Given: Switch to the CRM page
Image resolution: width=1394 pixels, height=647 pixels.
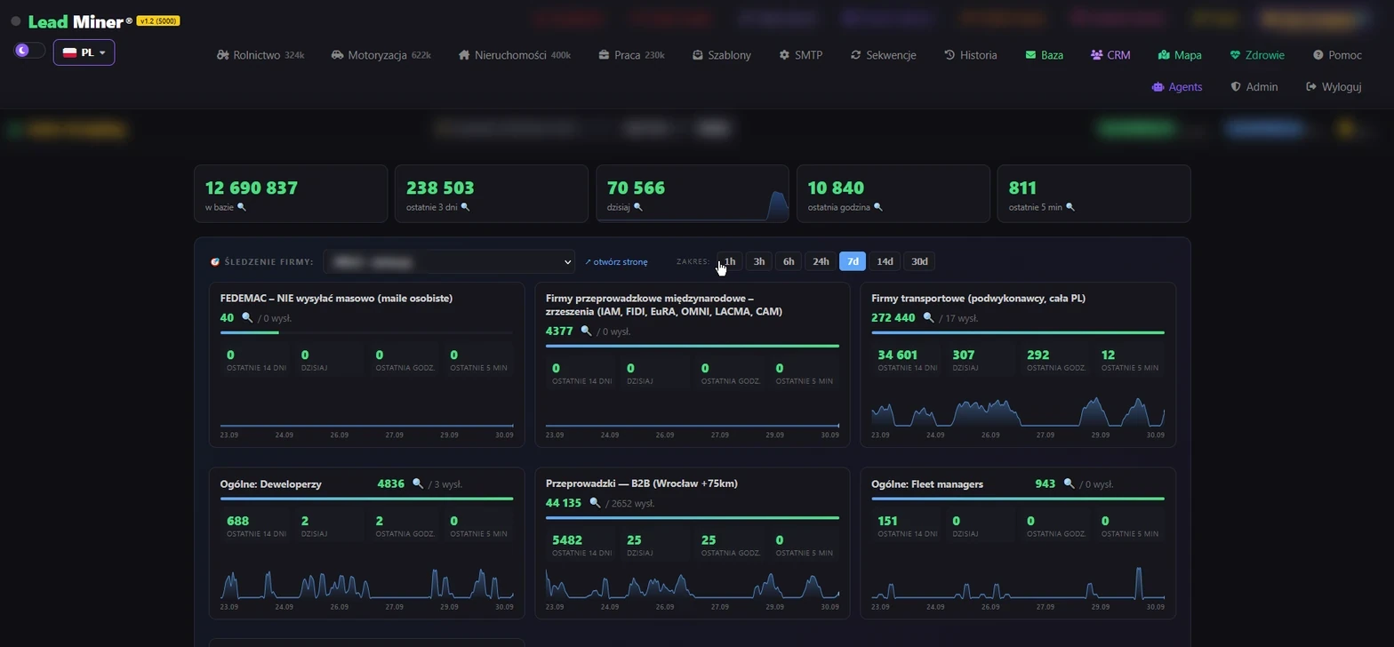Looking at the screenshot, I should (x=1110, y=55).
